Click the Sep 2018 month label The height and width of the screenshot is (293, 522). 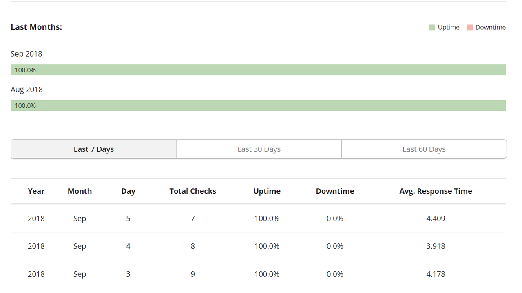pyautogui.click(x=27, y=54)
